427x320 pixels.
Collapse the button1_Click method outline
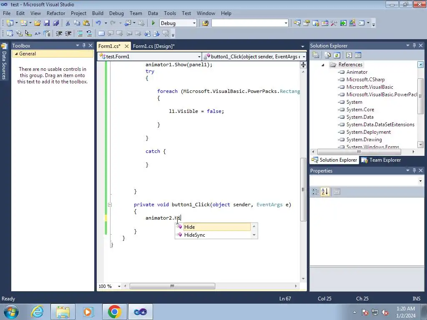coord(110,205)
